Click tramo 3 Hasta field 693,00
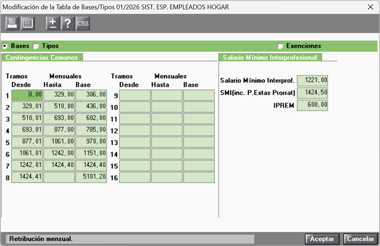This screenshot has height=246, width=380. tap(59, 118)
